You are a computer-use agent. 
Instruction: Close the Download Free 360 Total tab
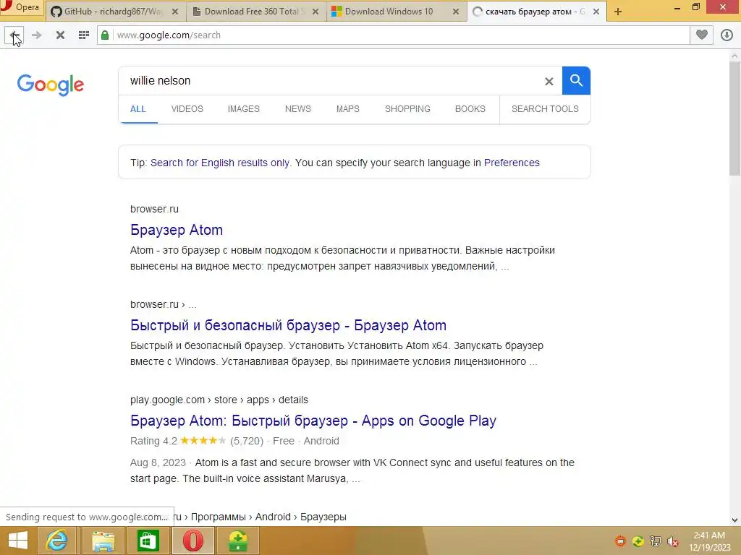(316, 12)
